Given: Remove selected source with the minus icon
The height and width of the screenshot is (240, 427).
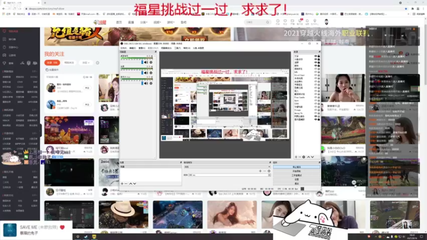Looking at the screenshot, I should tap(300, 157).
